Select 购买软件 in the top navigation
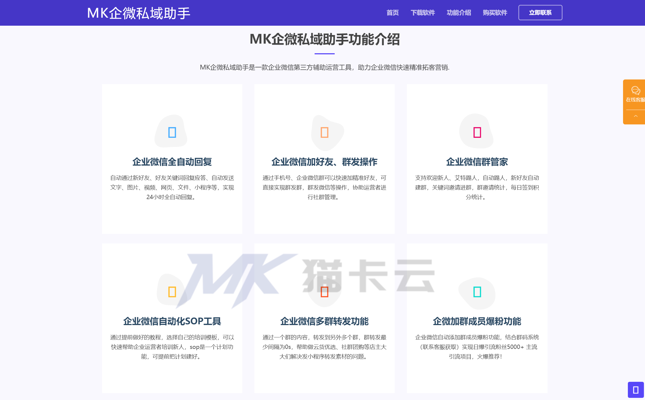645x400 pixels. pos(495,13)
